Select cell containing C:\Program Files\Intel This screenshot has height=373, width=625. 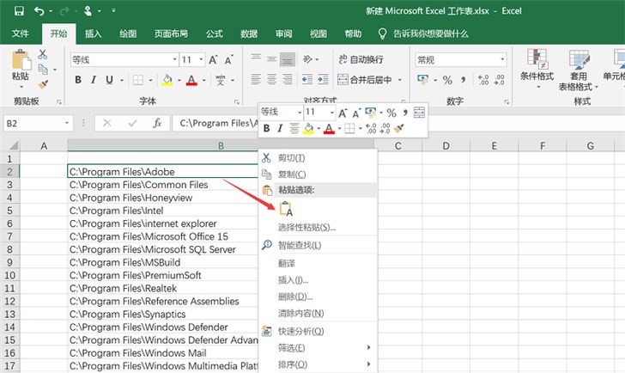163,211
